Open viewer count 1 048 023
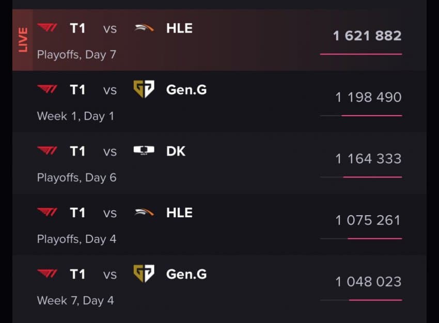The height and width of the screenshot is (323, 439). coord(368,282)
